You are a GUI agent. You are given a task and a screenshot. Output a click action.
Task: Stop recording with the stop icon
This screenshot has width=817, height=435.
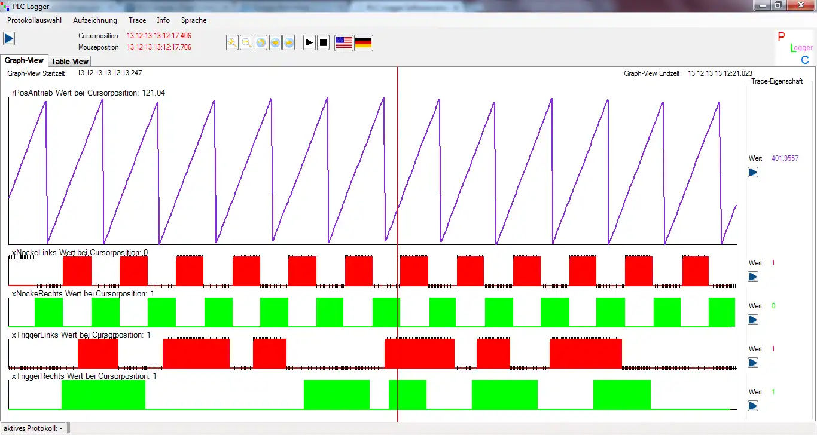coord(323,42)
